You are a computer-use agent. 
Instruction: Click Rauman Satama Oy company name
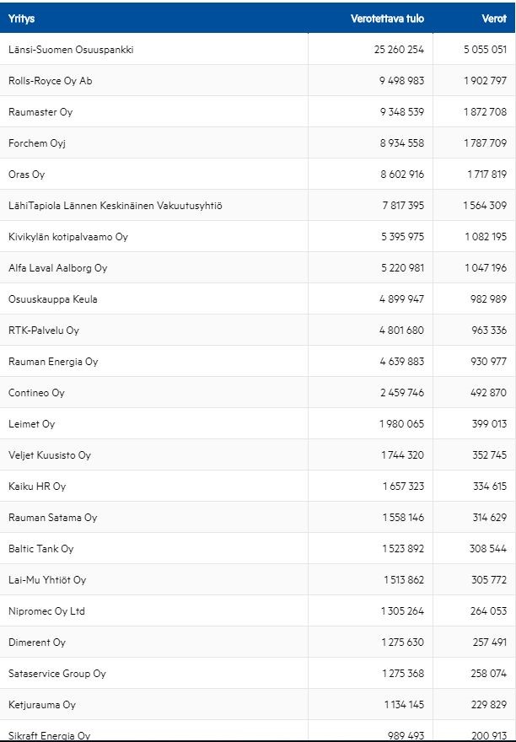click(x=53, y=518)
